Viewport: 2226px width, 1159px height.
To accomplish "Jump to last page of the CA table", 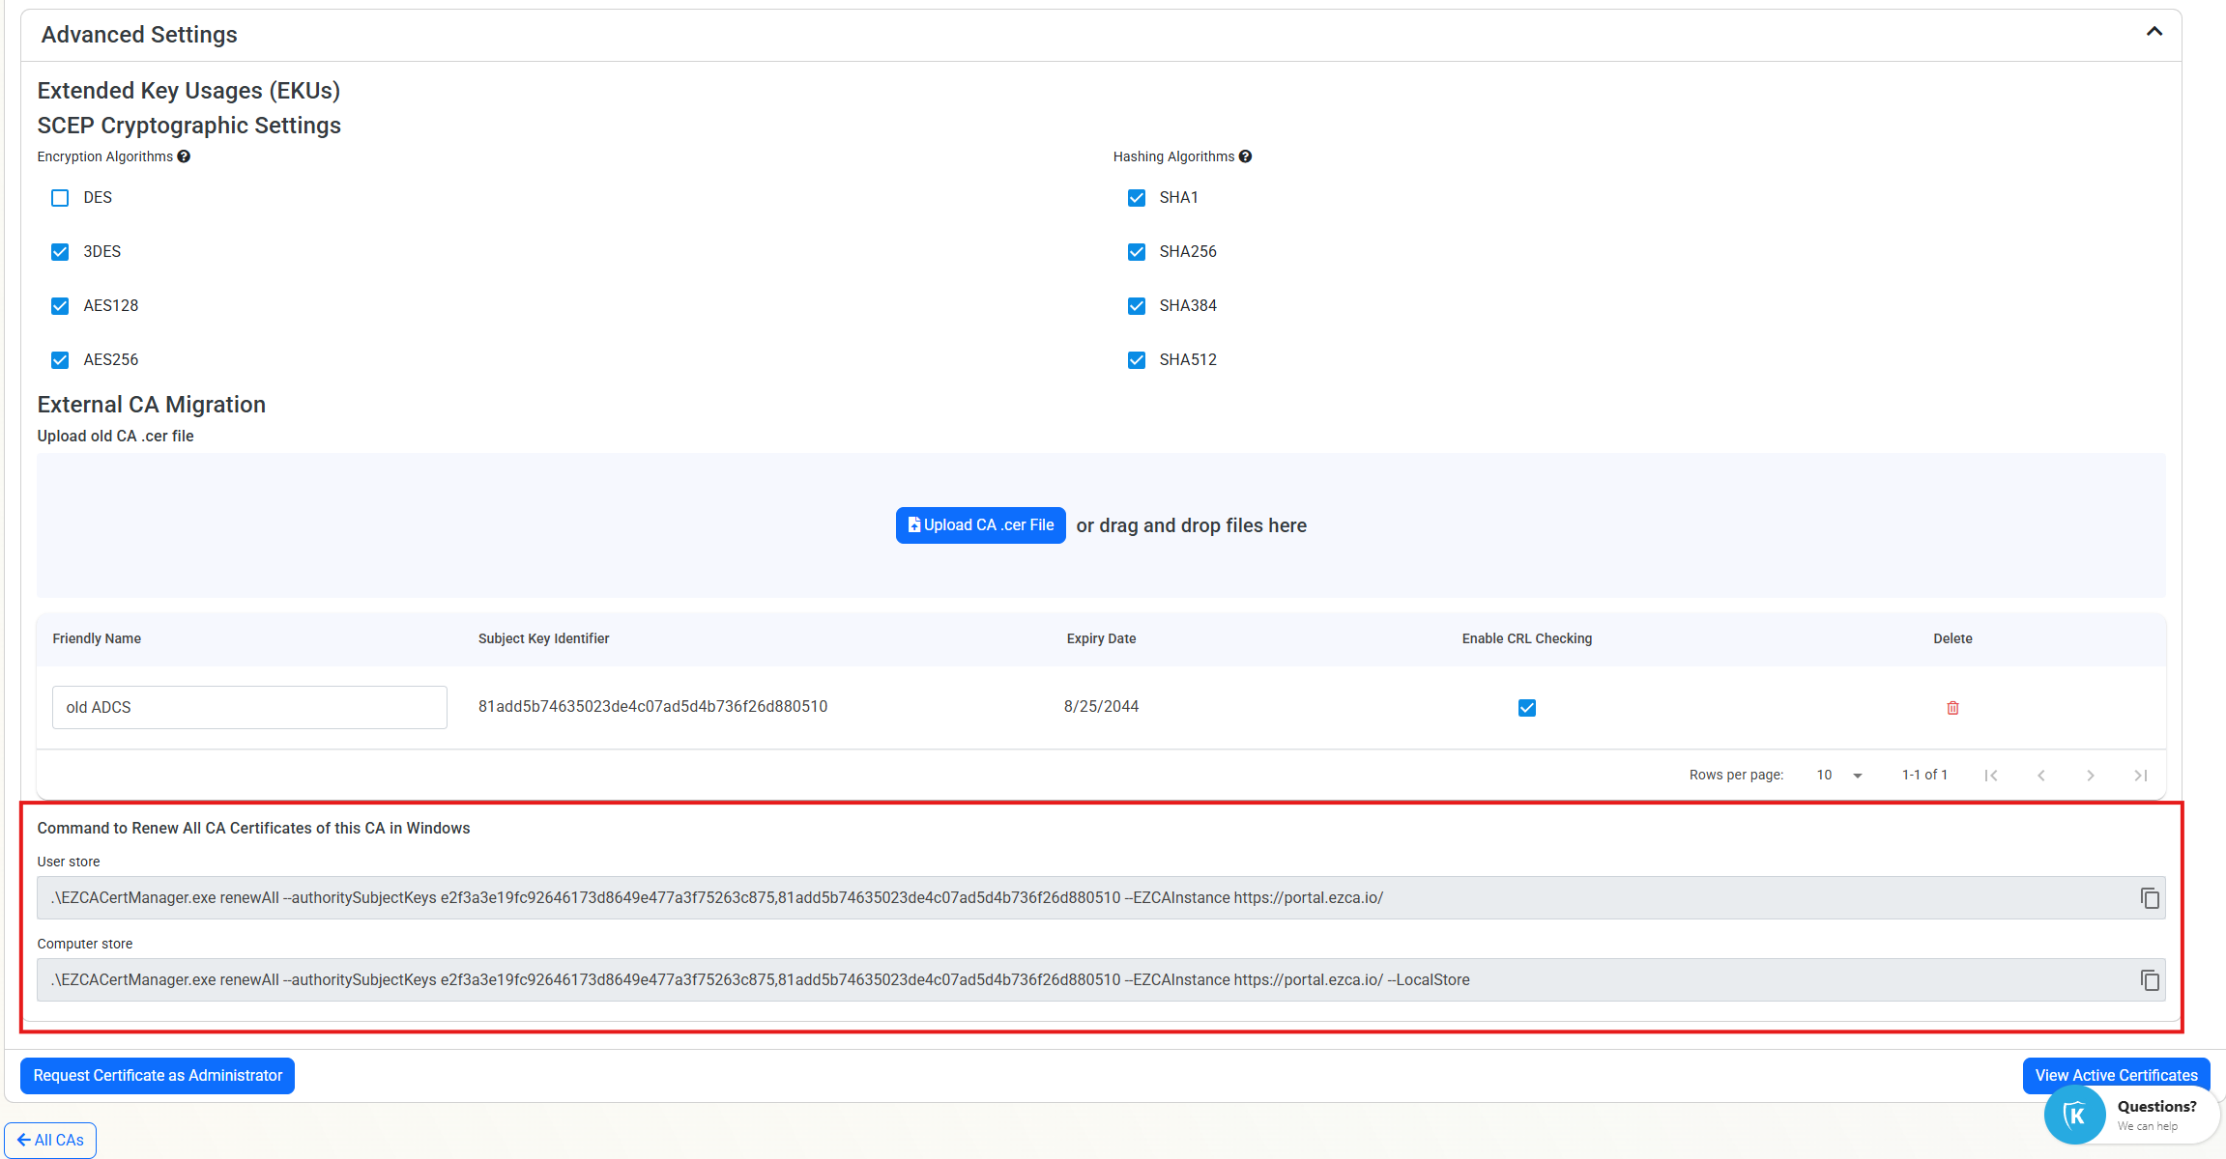I will pyautogui.click(x=2140, y=775).
